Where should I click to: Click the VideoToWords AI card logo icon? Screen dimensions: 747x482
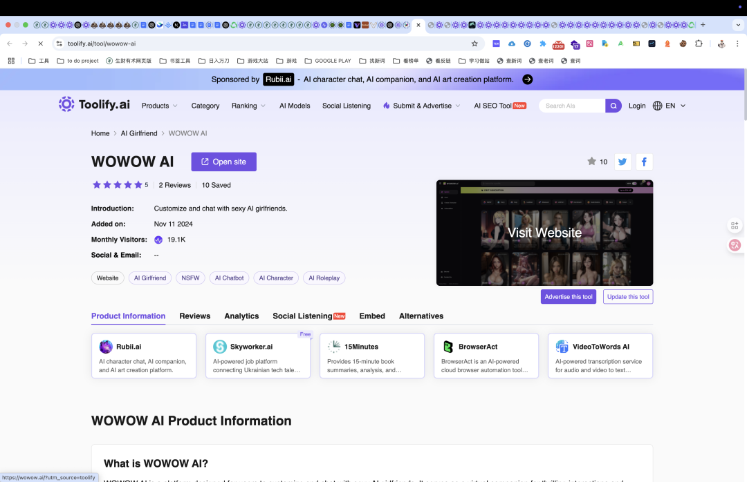tap(562, 347)
